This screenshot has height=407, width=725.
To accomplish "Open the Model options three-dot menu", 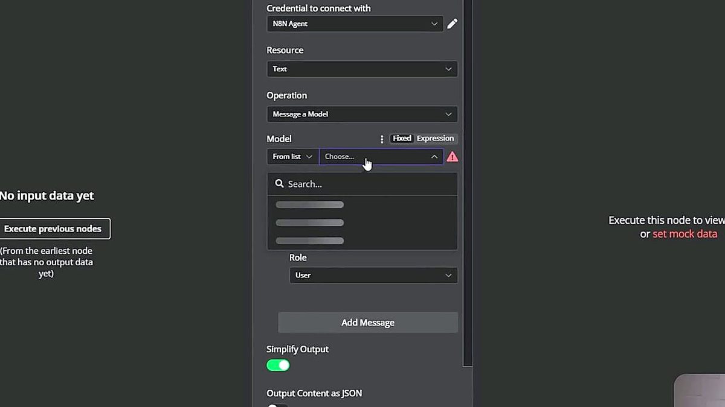I will 382,139.
